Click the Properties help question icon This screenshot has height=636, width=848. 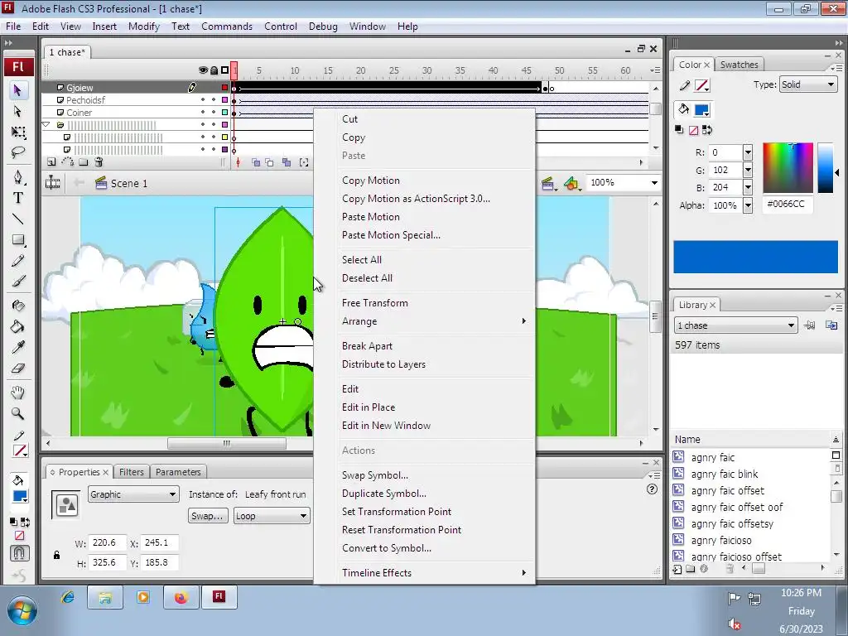652,489
